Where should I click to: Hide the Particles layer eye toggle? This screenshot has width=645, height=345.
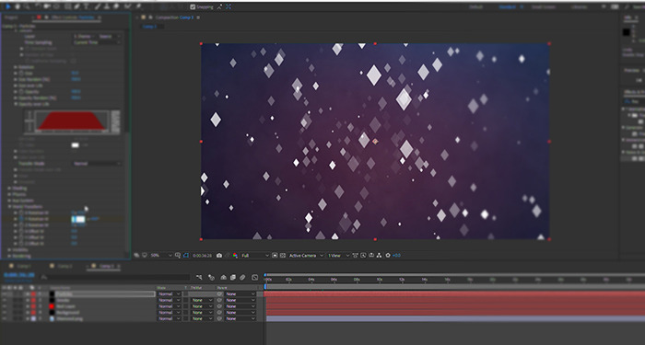4,294
